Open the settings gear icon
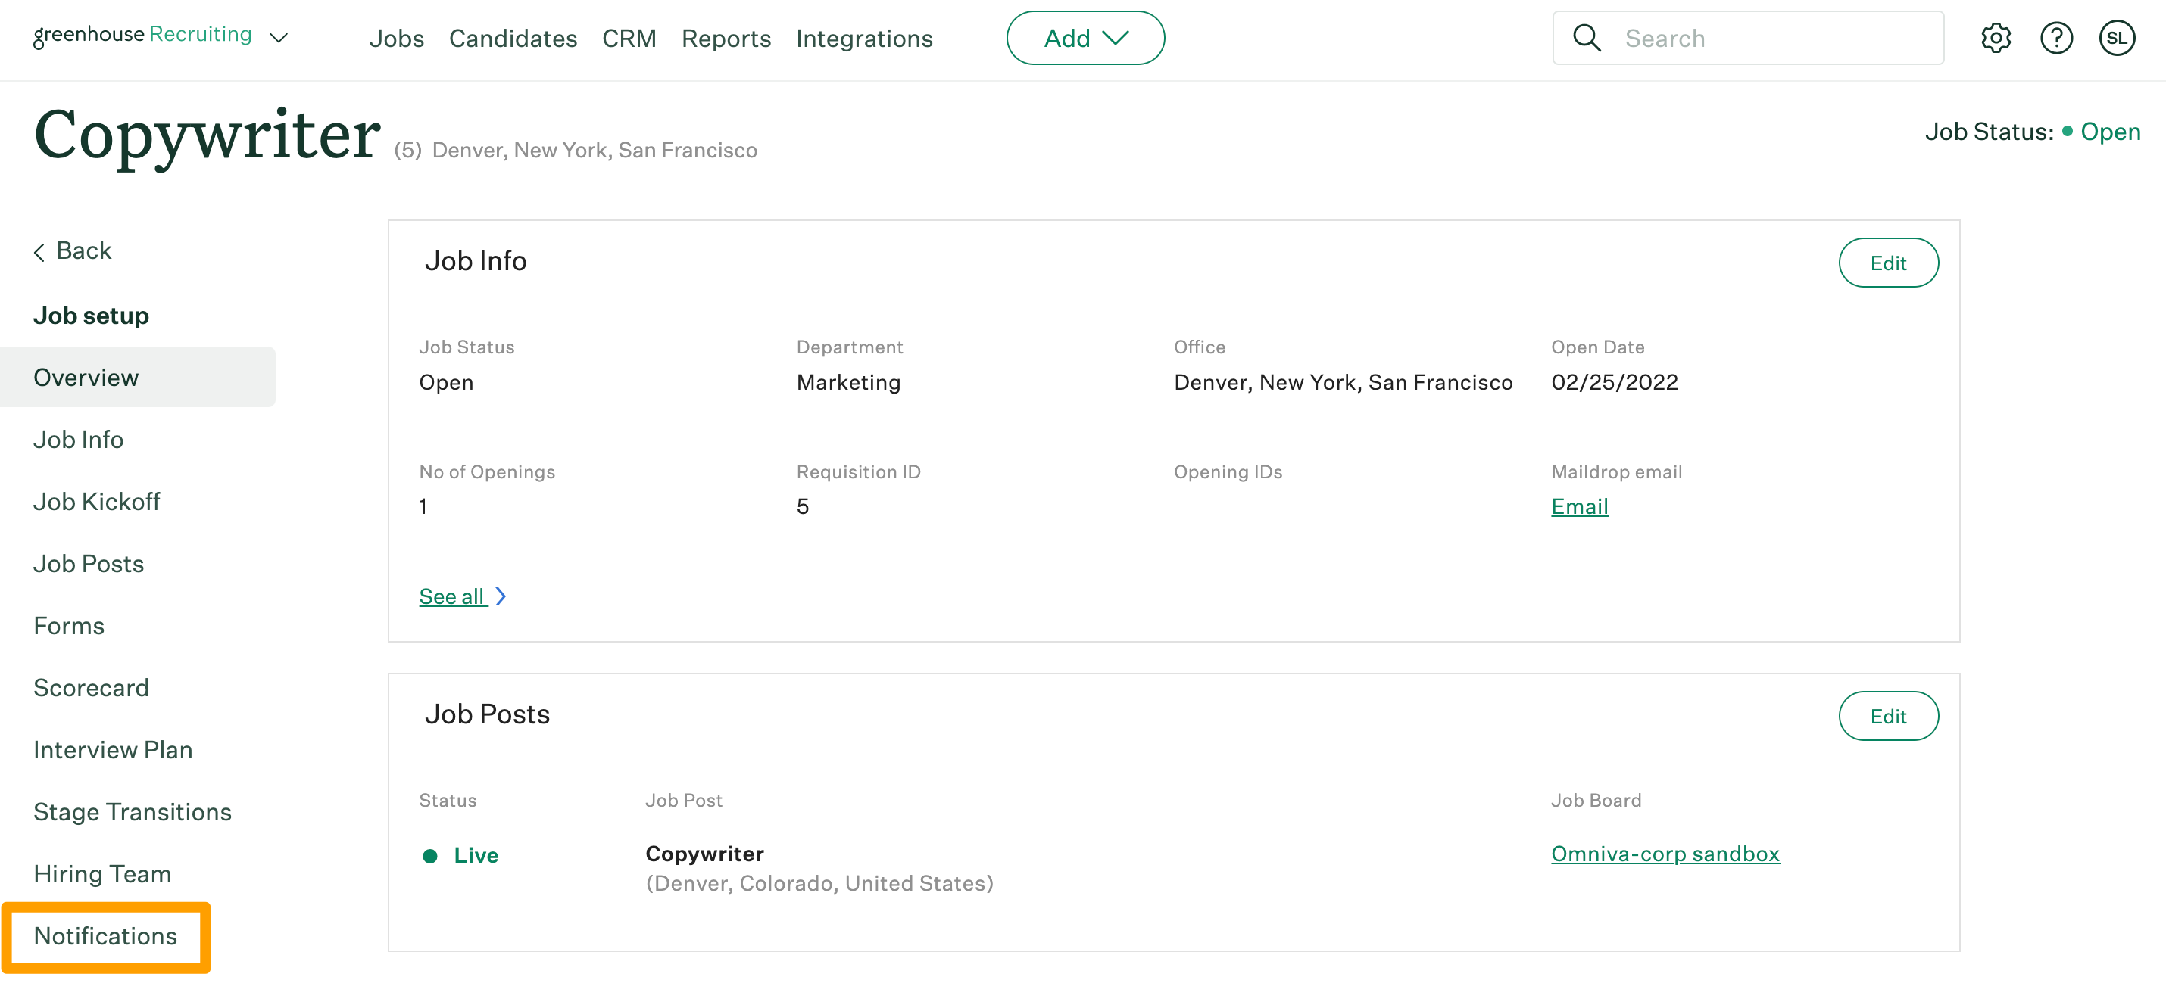This screenshot has width=2166, height=1005. [1995, 38]
